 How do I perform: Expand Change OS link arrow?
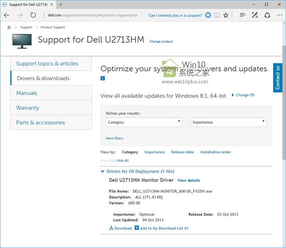coord(233,95)
